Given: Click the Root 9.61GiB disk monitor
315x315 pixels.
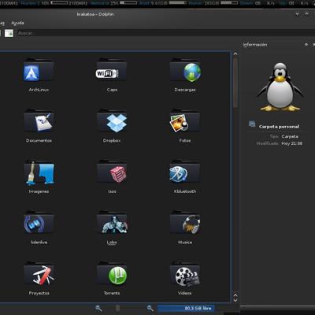Looking at the screenshot, I should [163, 3].
